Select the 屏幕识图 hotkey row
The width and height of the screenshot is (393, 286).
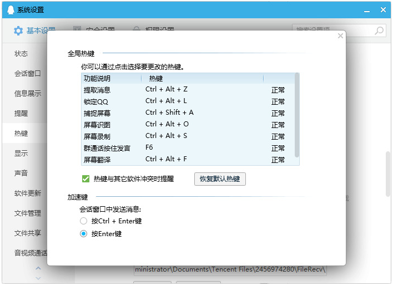[x=188, y=125]
